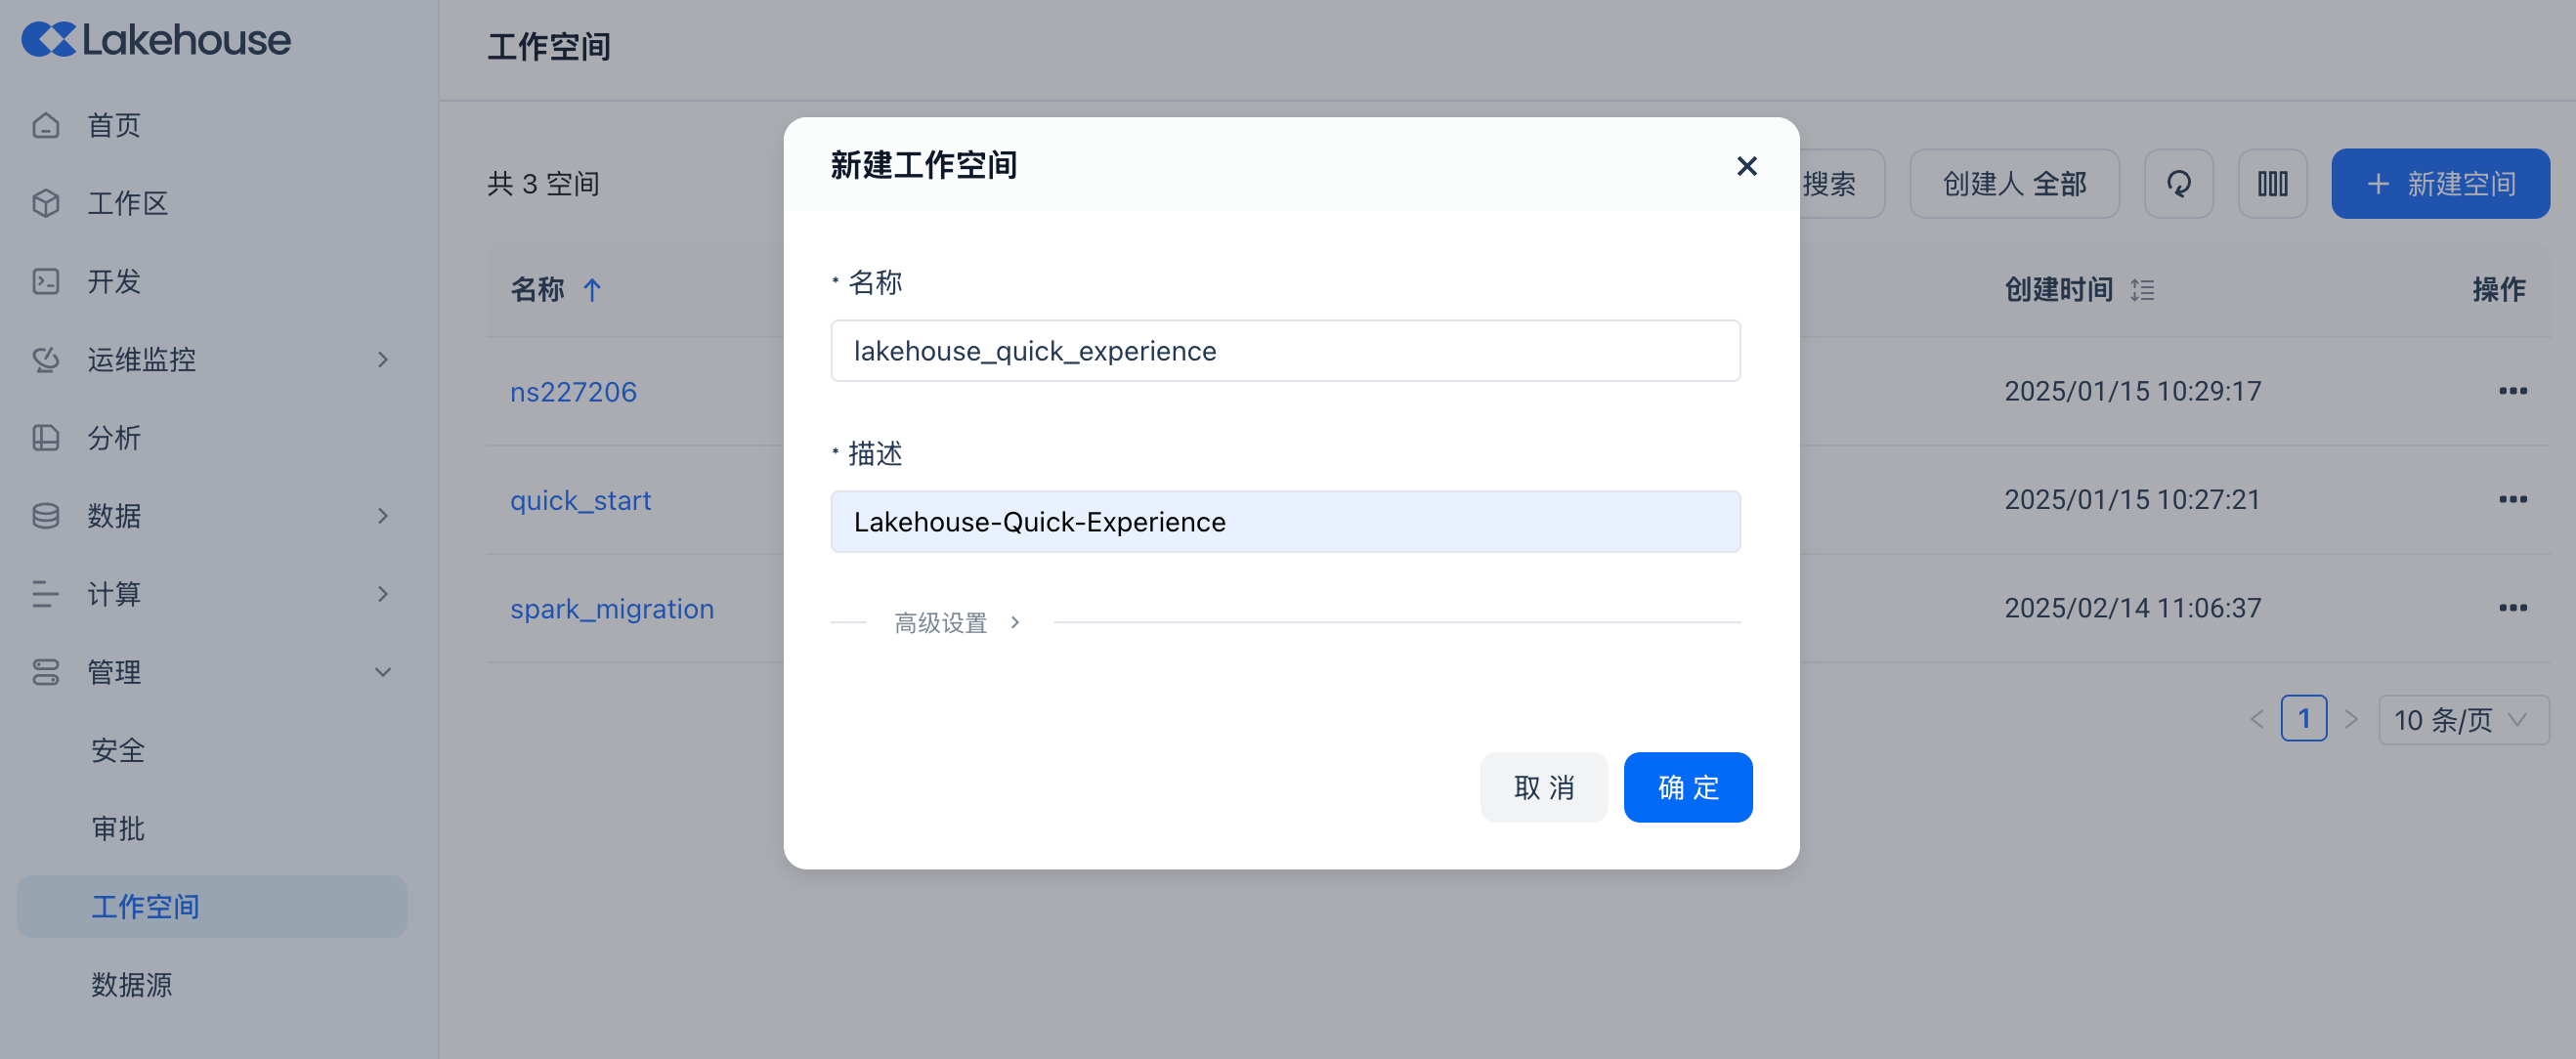This screenshot has width=2576, height=1059.
Task: Click the Workspace cube icon in the sidebar
Action: coord(46,204)
